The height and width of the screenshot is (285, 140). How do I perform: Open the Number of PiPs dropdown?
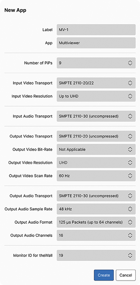pyautogui.click(x=96, y=63)
